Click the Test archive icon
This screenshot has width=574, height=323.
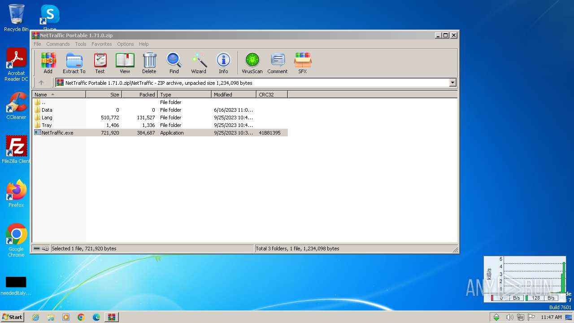[100, 63]
